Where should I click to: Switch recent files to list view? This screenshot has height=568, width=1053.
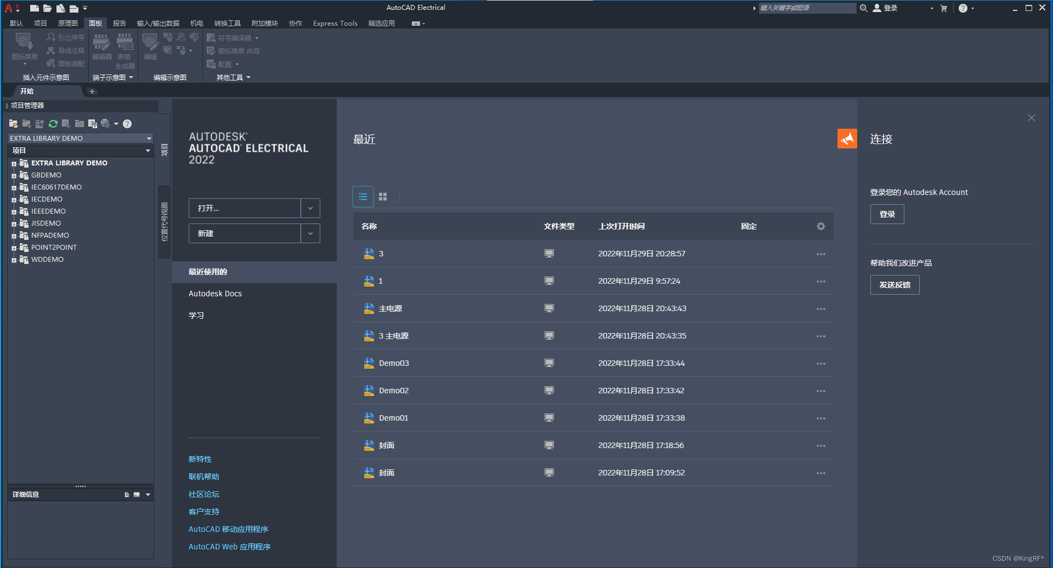click(363, 197)
